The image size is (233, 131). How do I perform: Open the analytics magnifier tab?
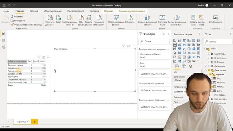(191, 66)
